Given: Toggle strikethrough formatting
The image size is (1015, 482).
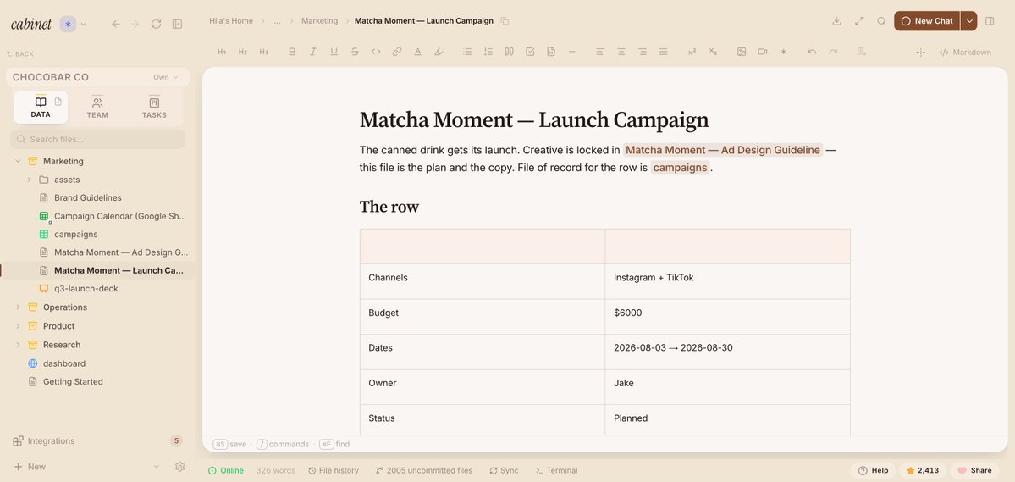Looking at the screenshot, I should [355, 52].
